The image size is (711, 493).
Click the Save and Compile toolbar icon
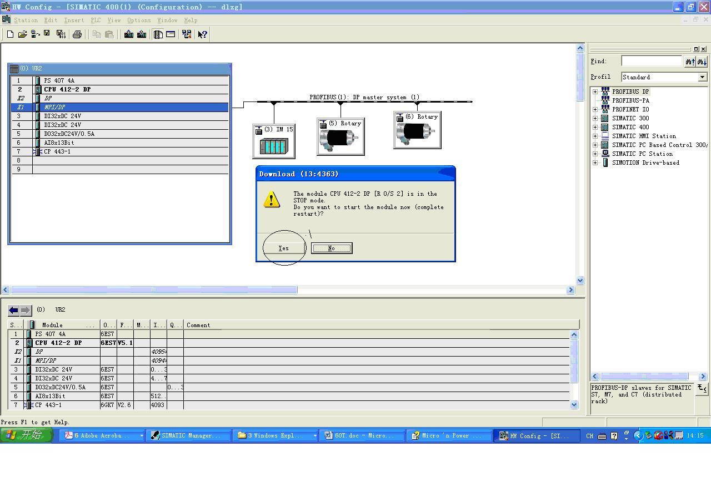pos(61,34)
